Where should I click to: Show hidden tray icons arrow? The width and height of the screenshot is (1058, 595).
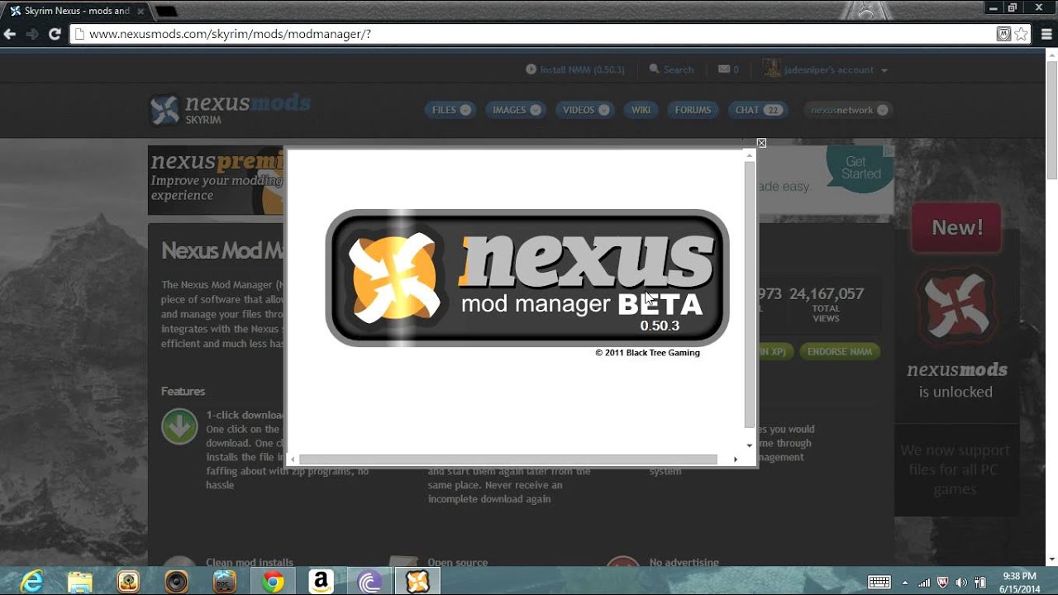pos(905,582)
